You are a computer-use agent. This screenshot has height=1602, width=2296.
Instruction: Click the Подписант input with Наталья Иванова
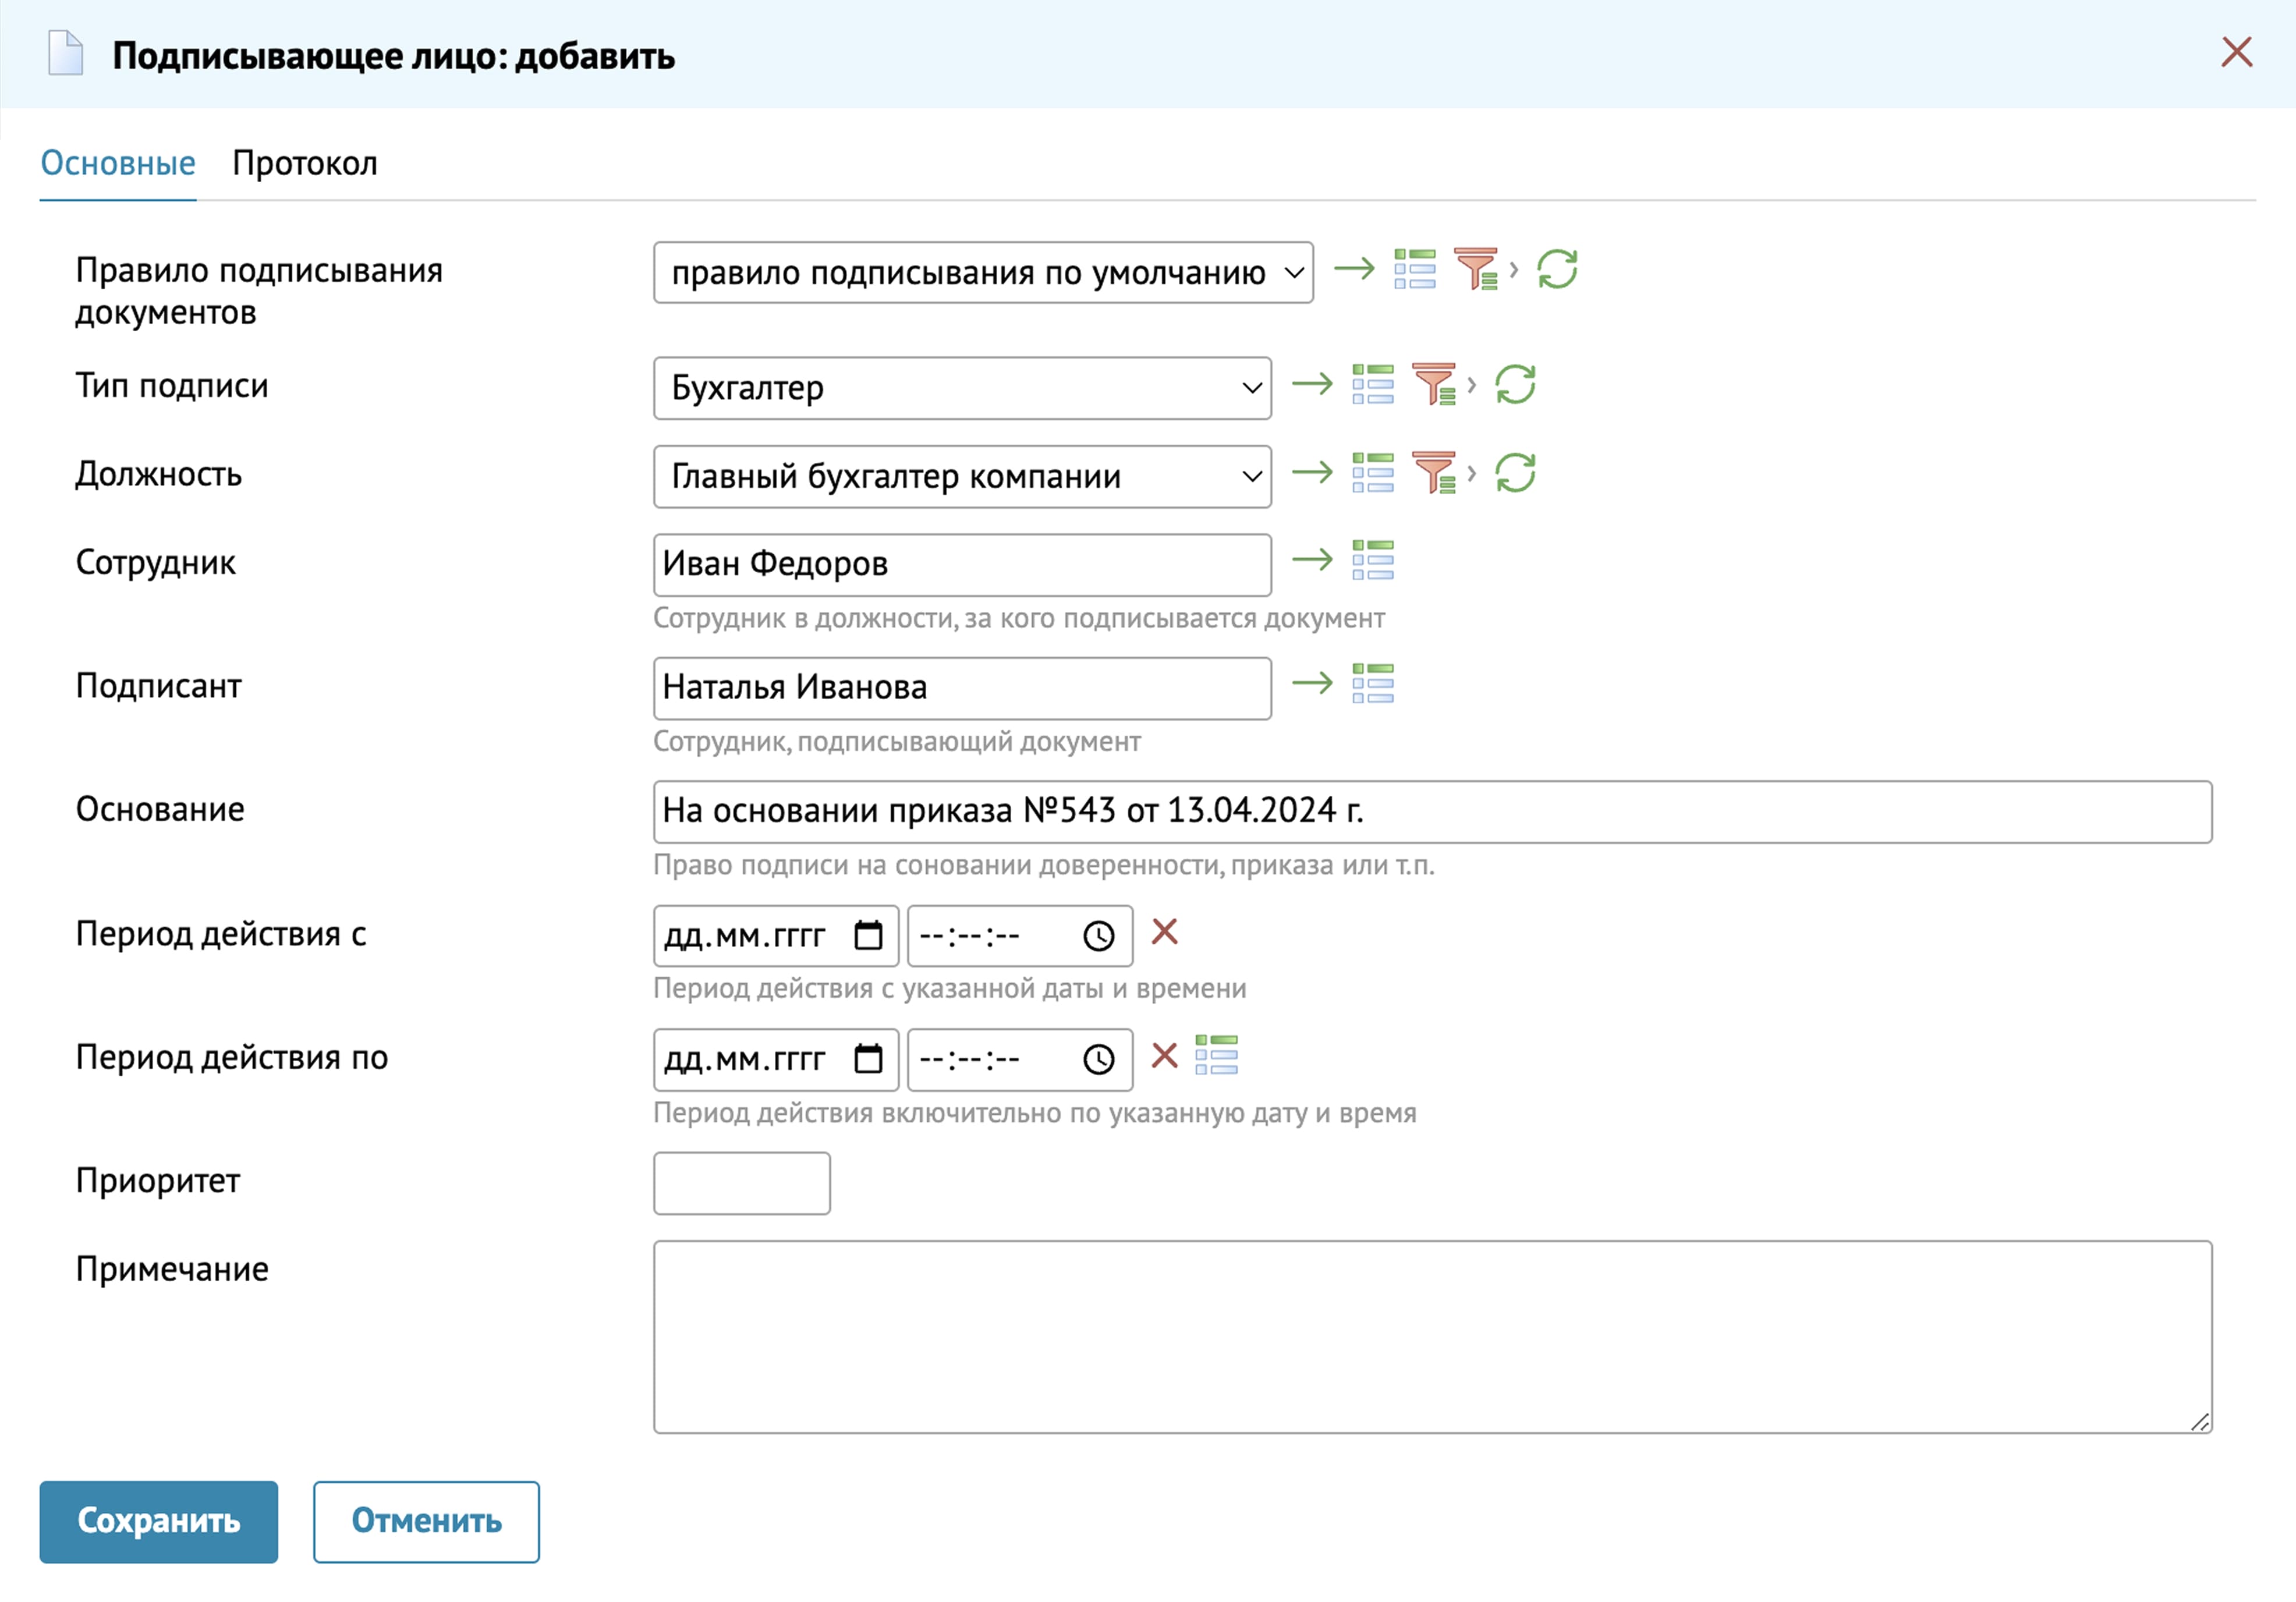(962, 688)
